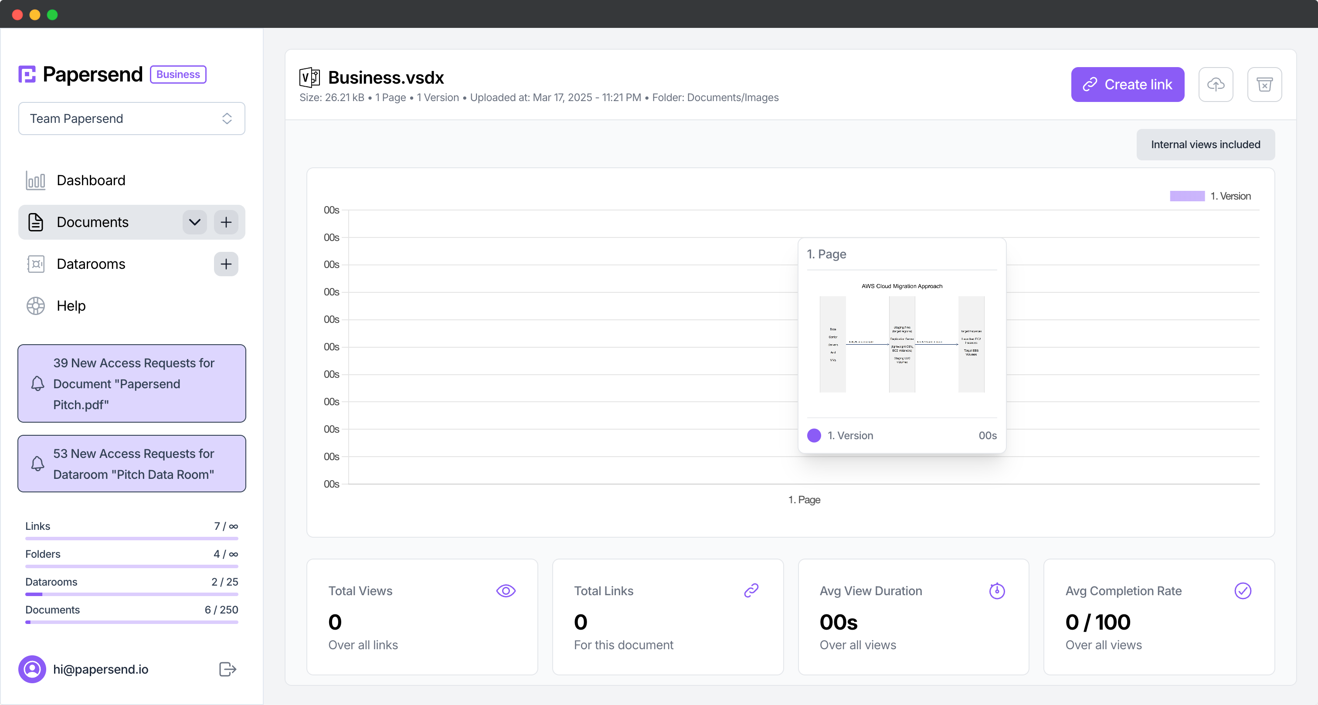The image size is (1318, 705).
Task: Click the delete document trash icon
Action: click(1264, 85)
